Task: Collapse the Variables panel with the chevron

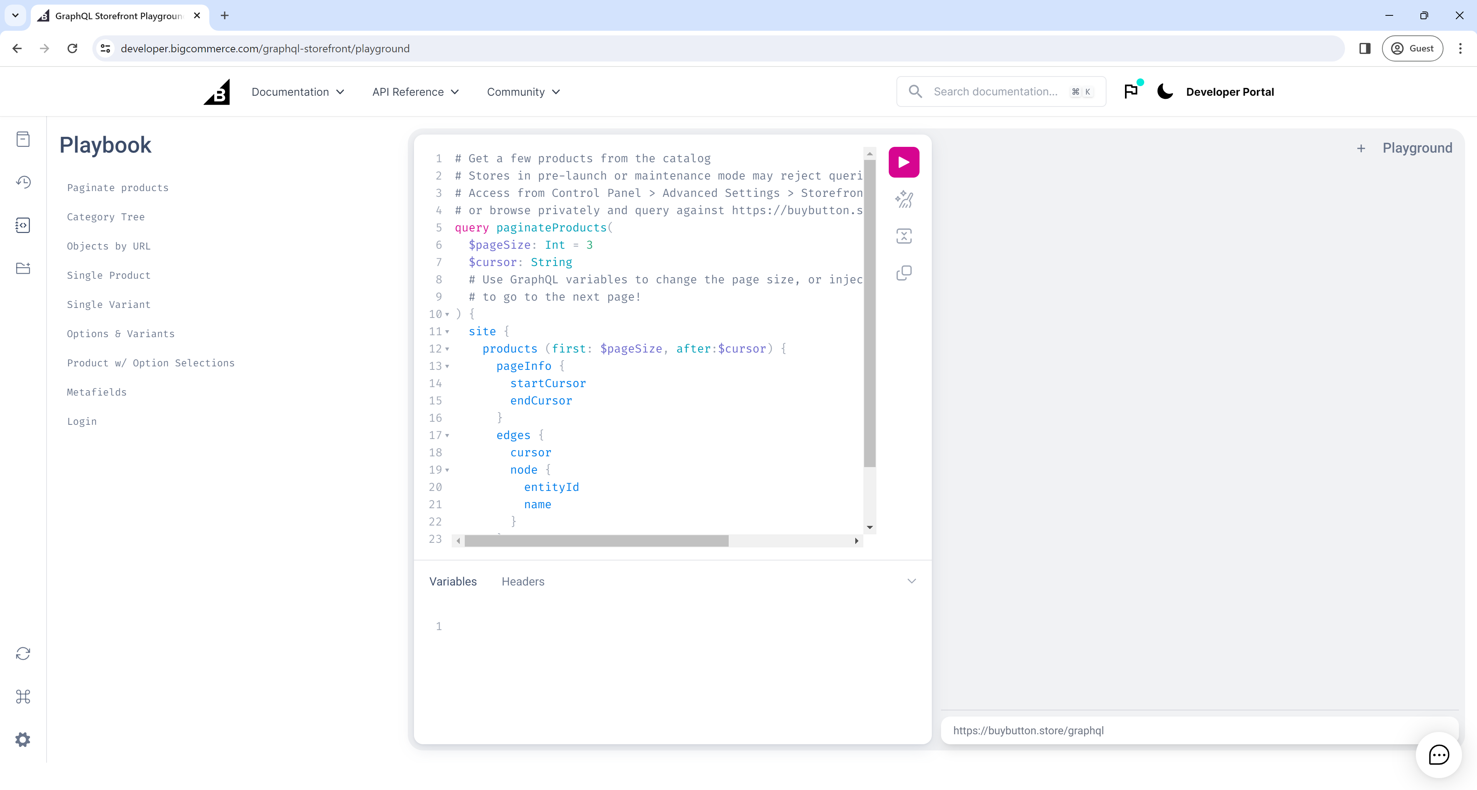Action: click(912, 581)
